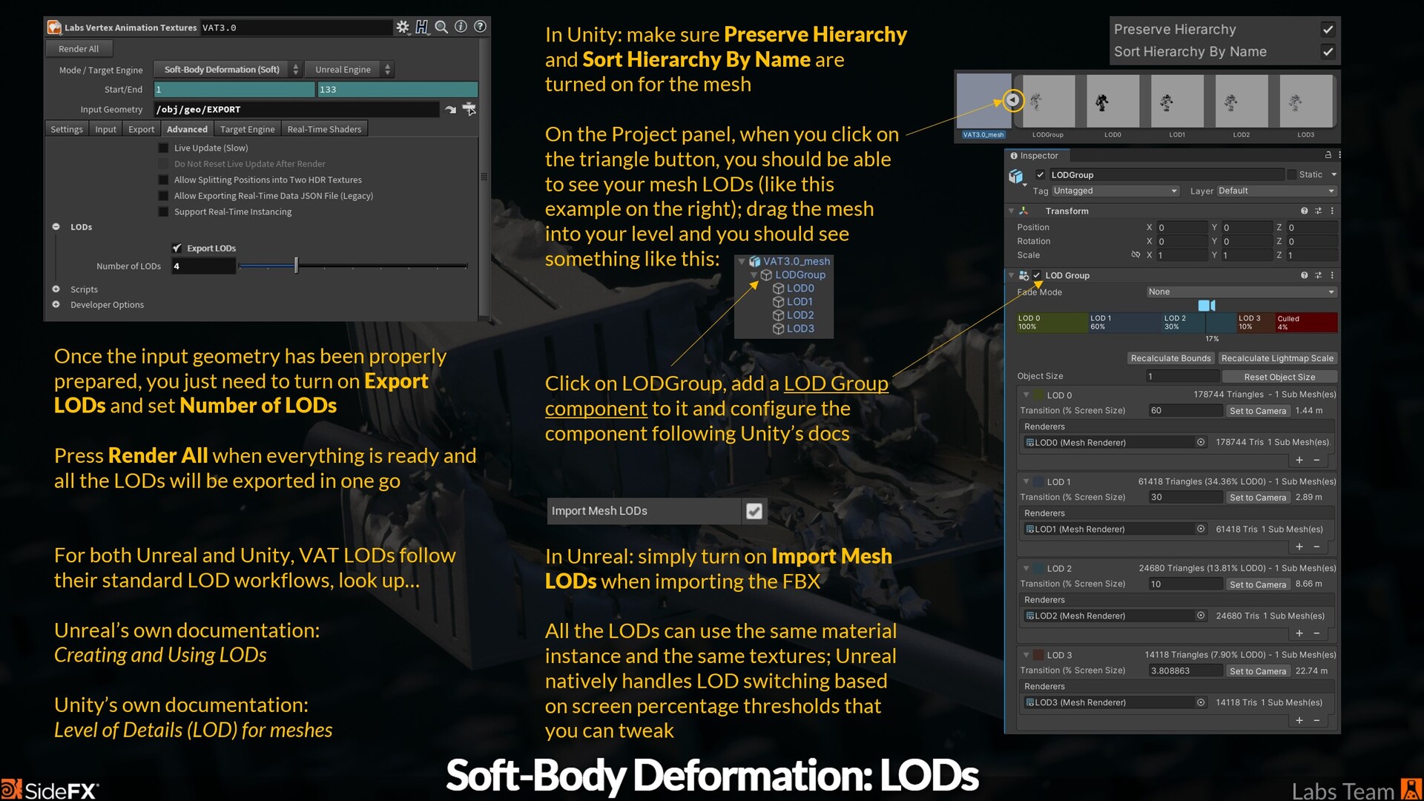Enable the Sort Hierarchy By Name checkbox

(x=1328, y=52)
